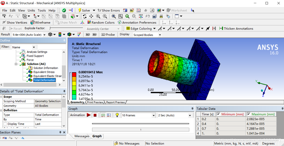Viewport: 284px width, 146px height.
Task: Click the Max probe label icon
Action: click(x=88, y=34)
